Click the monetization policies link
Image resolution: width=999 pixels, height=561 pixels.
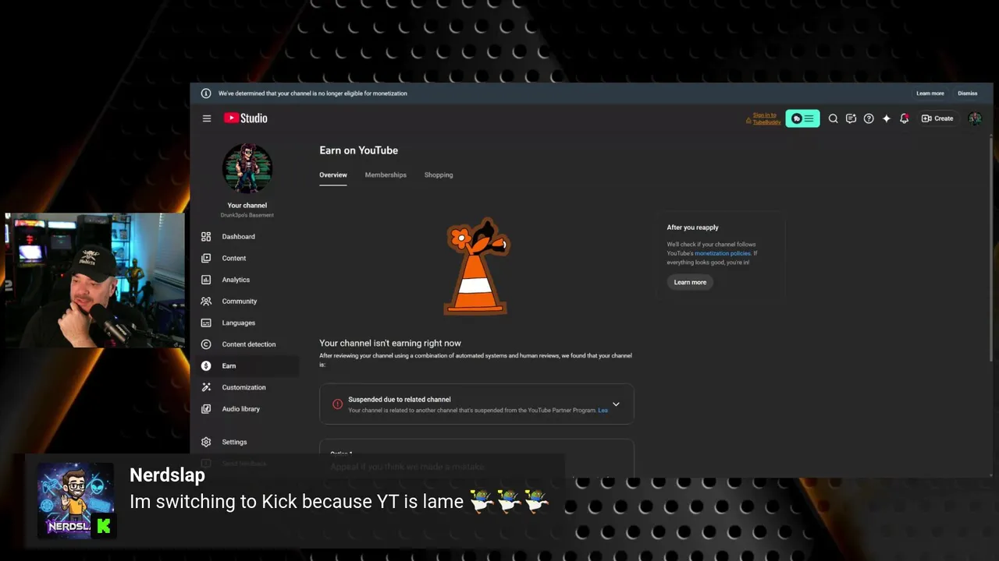[723, 253]
